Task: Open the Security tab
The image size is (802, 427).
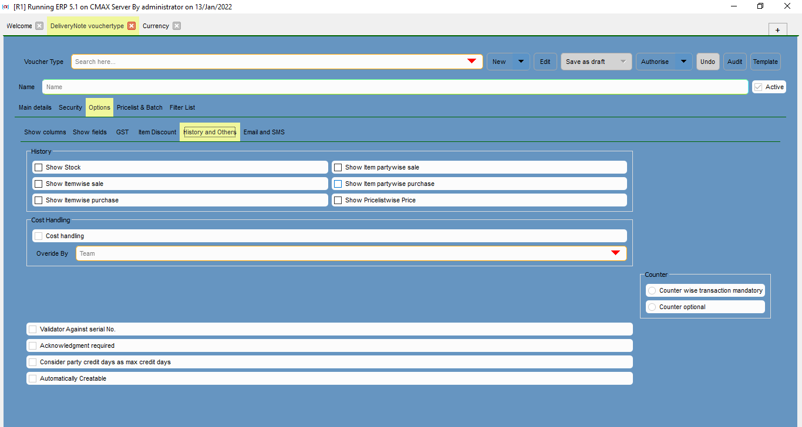Action: pos(70,107)
